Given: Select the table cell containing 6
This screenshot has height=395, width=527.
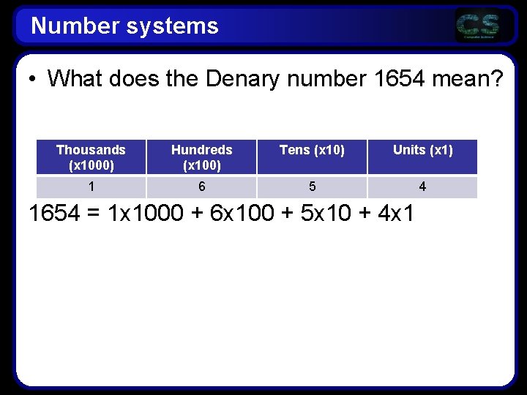Looking at the screenshot, I should pos(202,187).
